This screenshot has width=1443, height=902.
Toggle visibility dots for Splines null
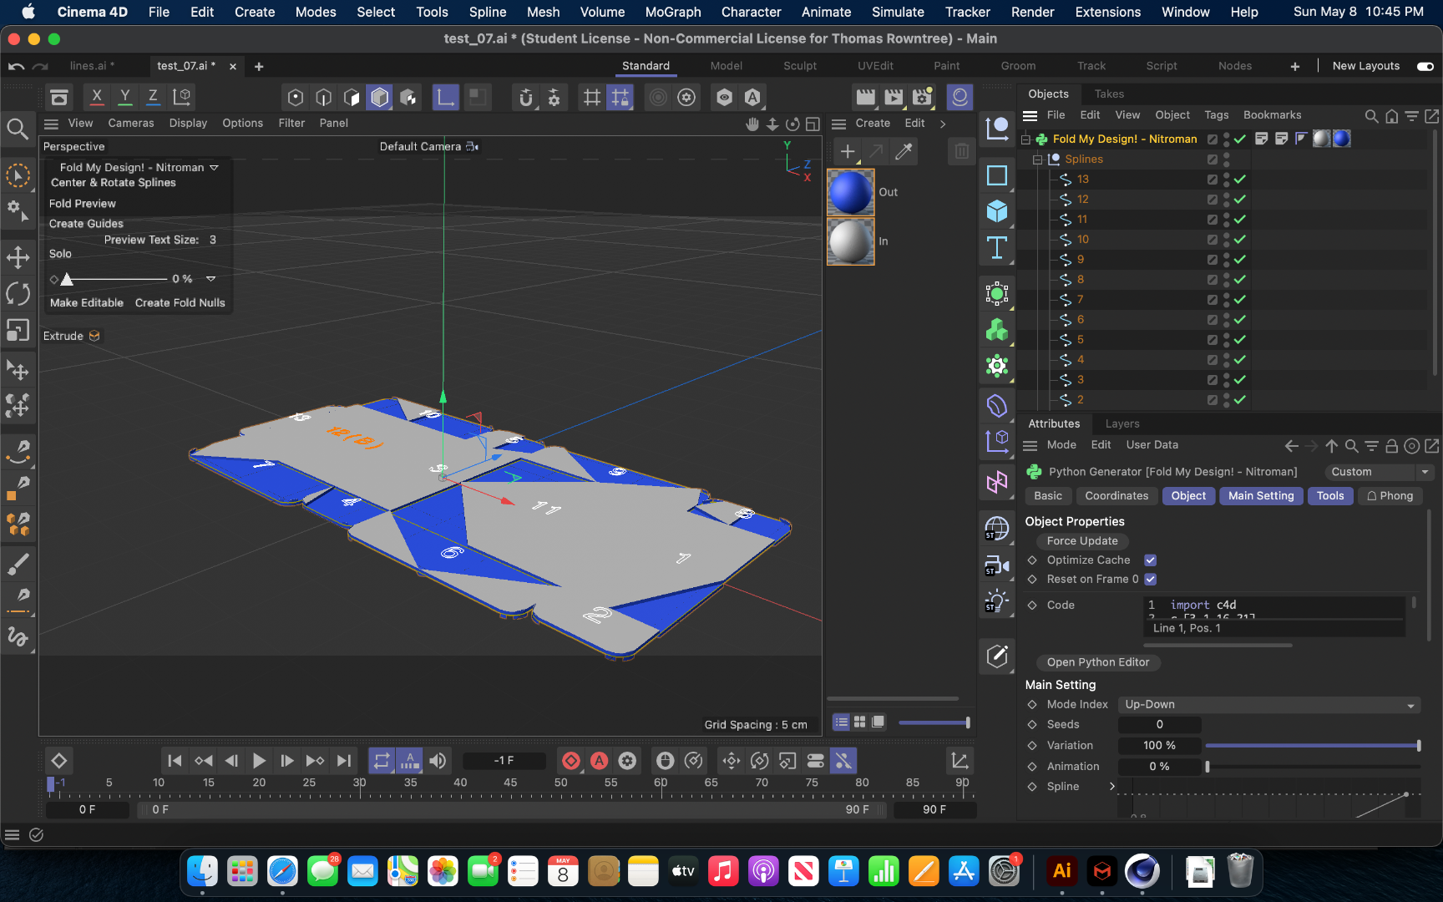coord(1227,160)
